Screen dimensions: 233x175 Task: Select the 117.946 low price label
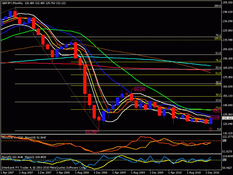click(x=91, y=132)
